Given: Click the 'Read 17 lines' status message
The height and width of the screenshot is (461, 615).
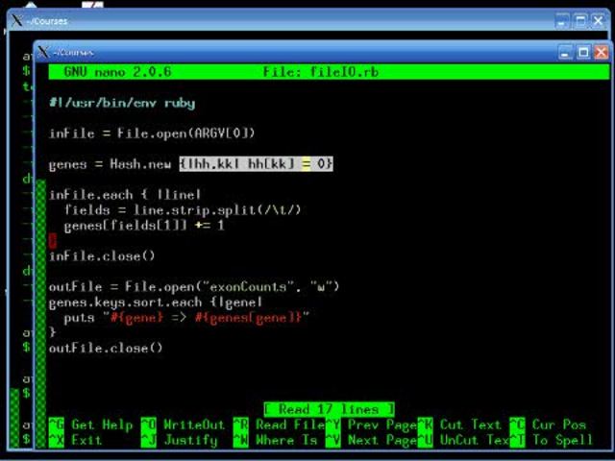Looking at the screenshot, I should point(329,410).
